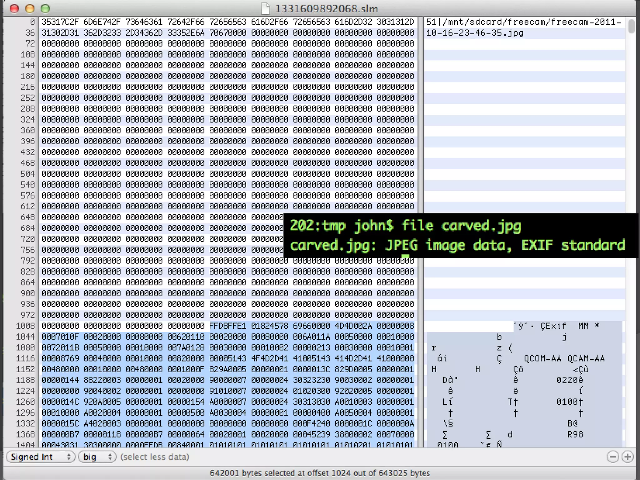Click the document icon beside filename in title bar
The height and width of the screenshot is (480, 640).
pos(265,8)
